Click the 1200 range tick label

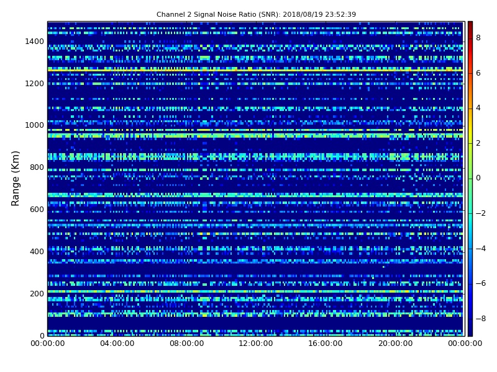point(35,84)
